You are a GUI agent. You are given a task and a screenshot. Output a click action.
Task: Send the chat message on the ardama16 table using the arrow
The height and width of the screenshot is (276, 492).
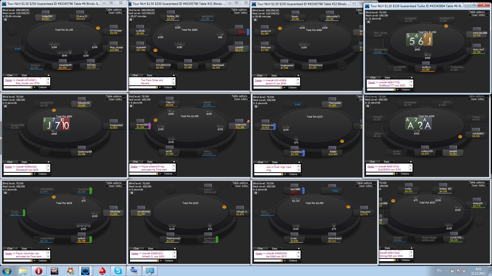[160, 174]
